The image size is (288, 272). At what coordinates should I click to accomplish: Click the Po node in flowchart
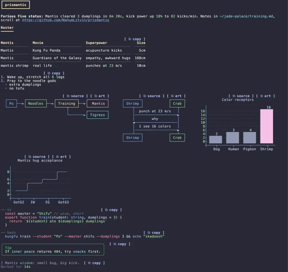click(11, 103)
